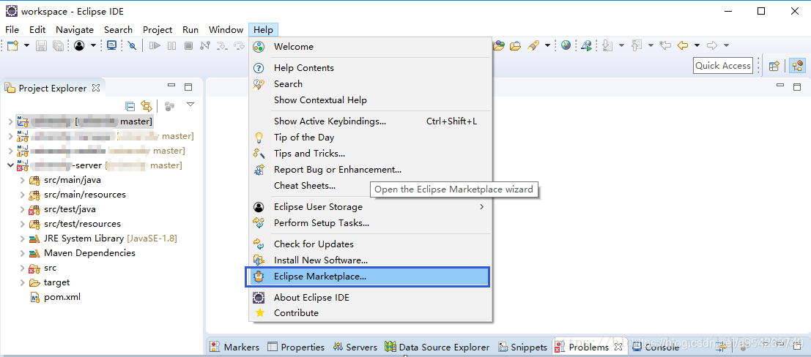Toggle Skip All Breakpoints in toolbar
The height and width of the screenshot is (357, 811).
[x=133, y=45]
